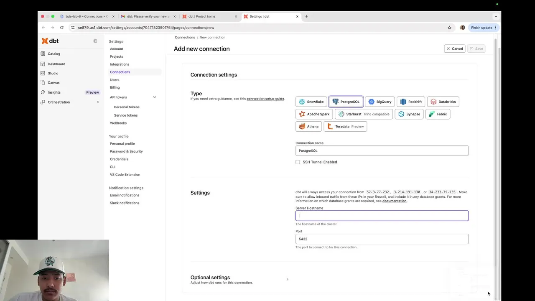The height and width of the screenshot is (301, 535).
Task: Select Athena connection type
Action: coord(308,126)
